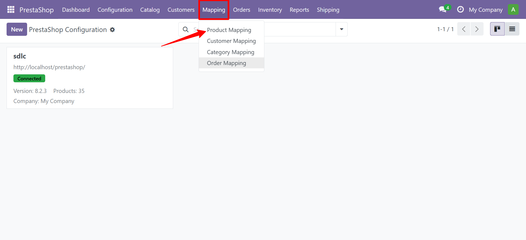Screen dimensions: 526x240
Task: Go to the previous page arrow
Action: click(464, 29)
